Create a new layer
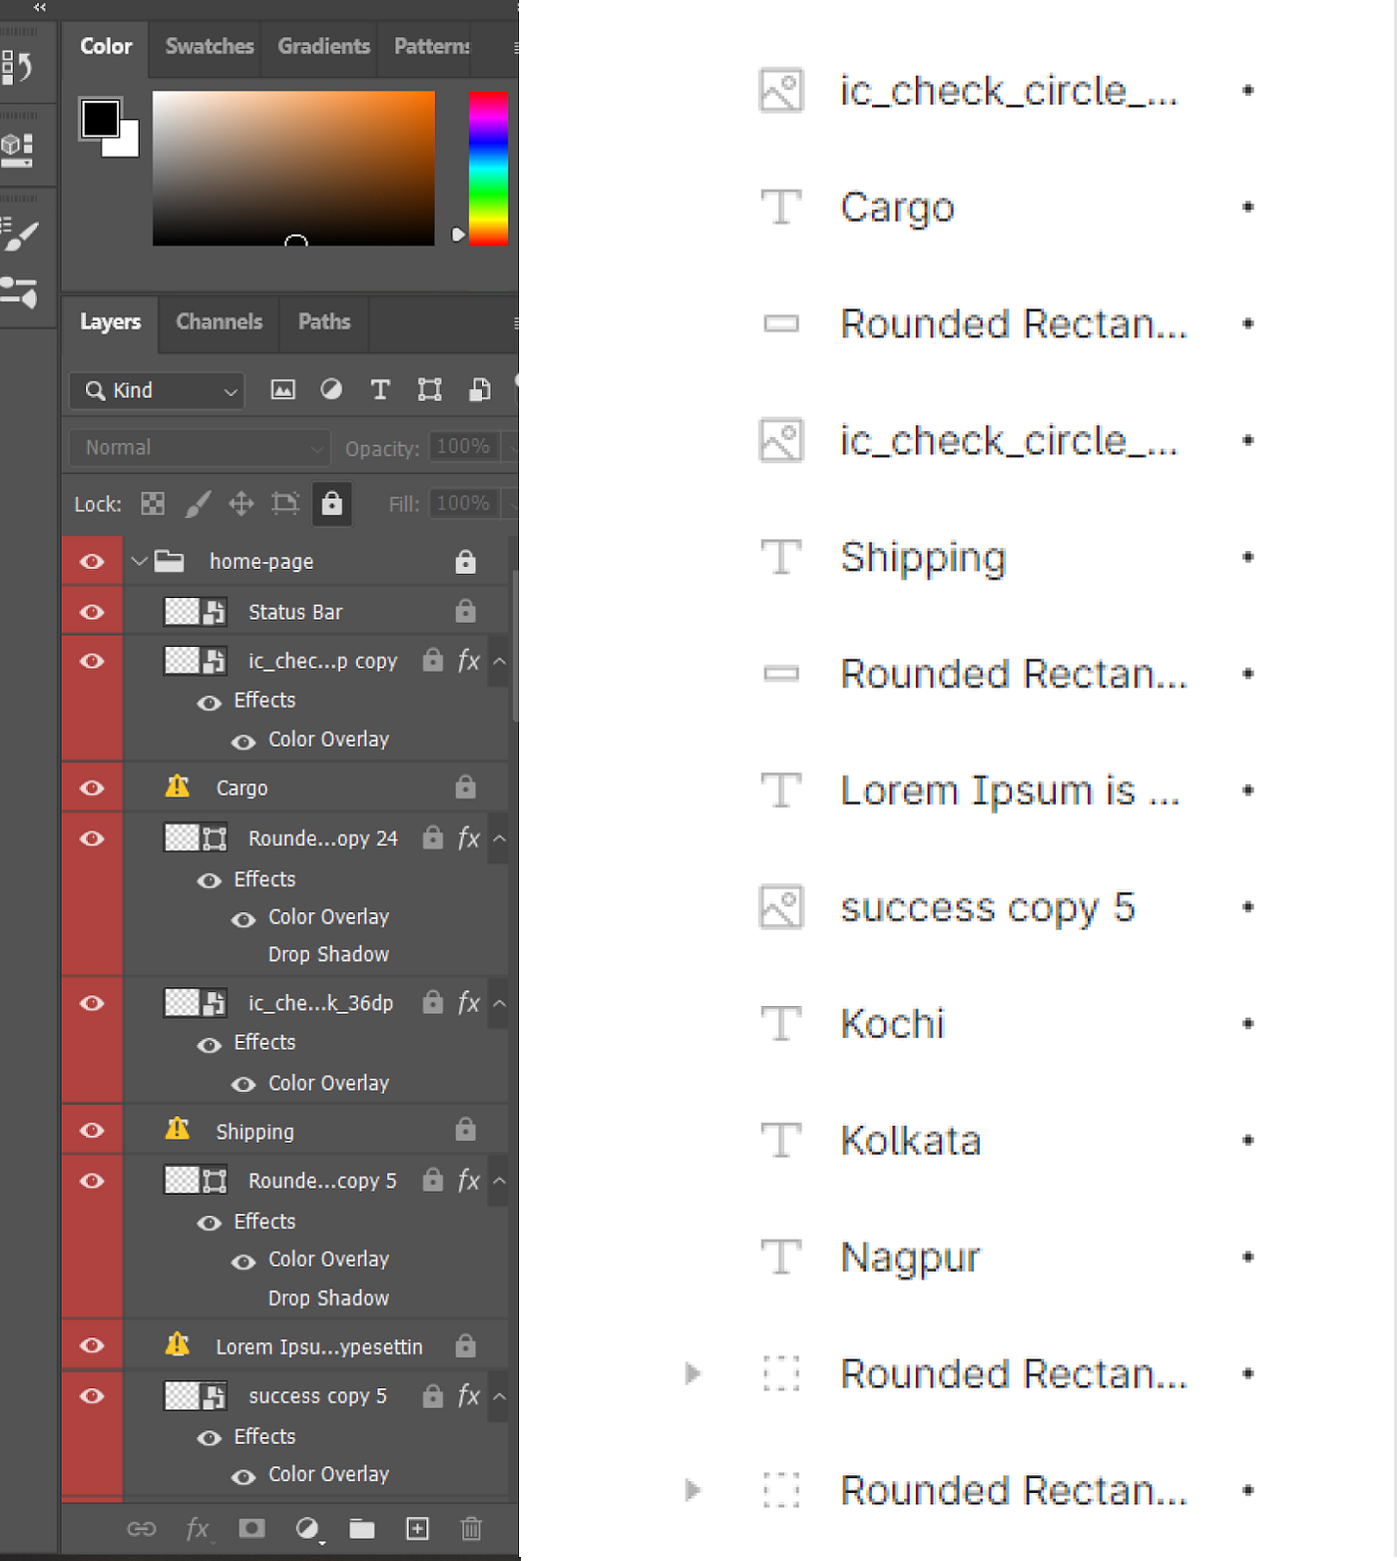The image size is (1397, 1561). (417, 1528)
